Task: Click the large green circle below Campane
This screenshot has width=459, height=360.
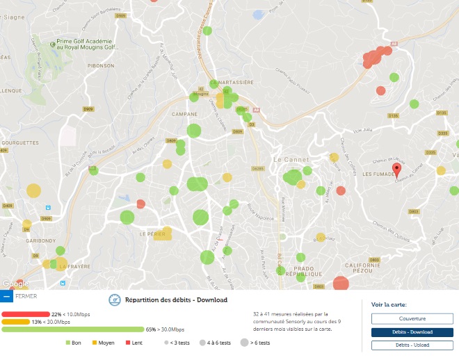Action: 194,130
